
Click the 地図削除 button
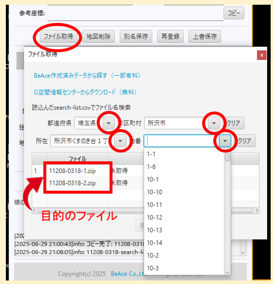coord(98,36)
